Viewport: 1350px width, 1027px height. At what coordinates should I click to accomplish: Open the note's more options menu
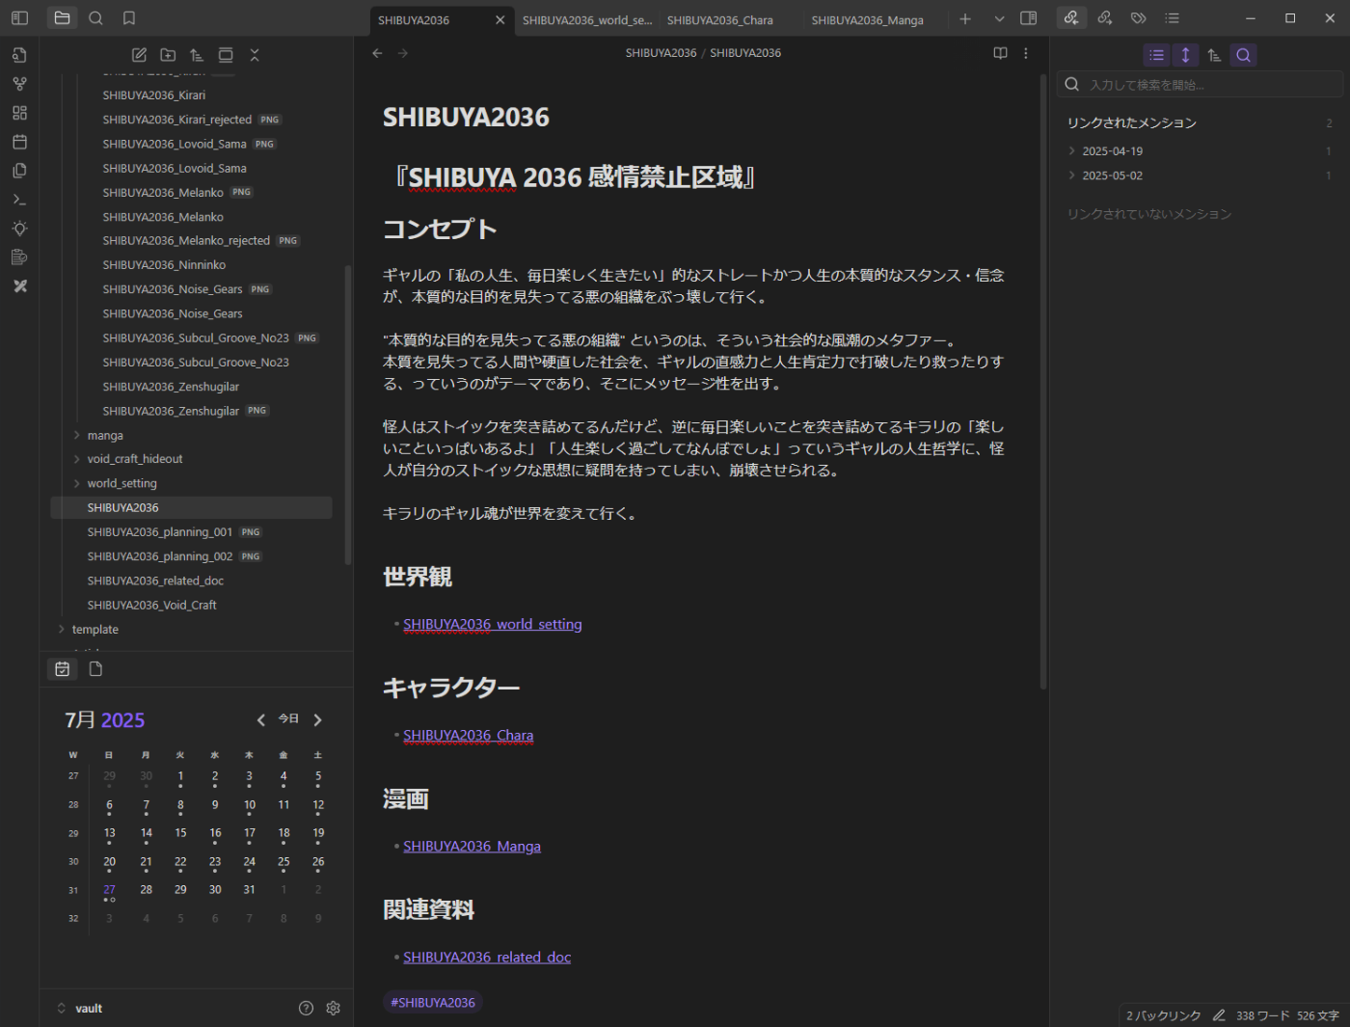click(1026, 53)
